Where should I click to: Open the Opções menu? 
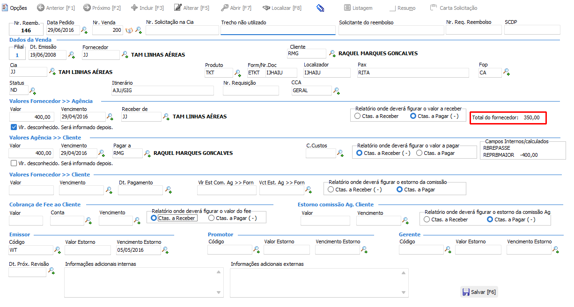click(x=15, y=8)
